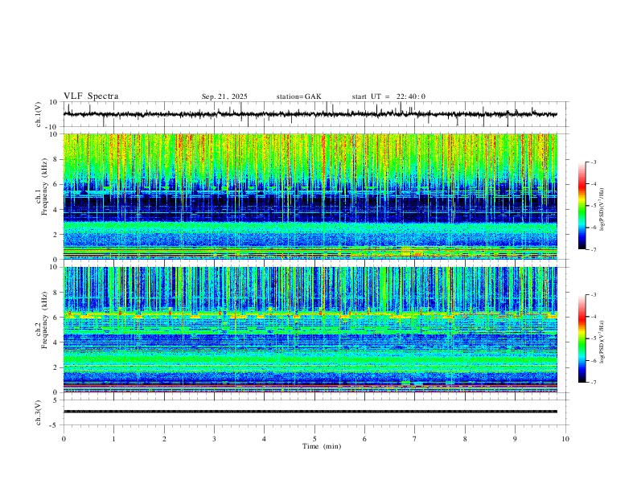Click time-axis tick label "5"
The image size is (637, 492).
(x=314, y=439)
